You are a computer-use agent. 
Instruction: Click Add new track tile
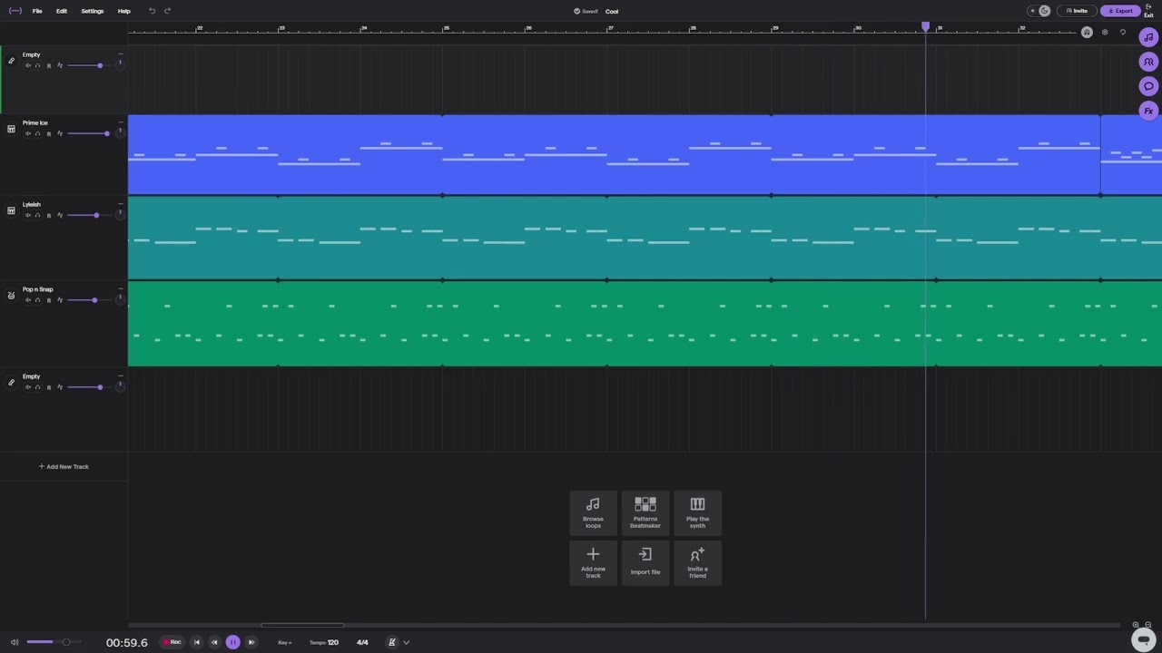click(593, 562)
